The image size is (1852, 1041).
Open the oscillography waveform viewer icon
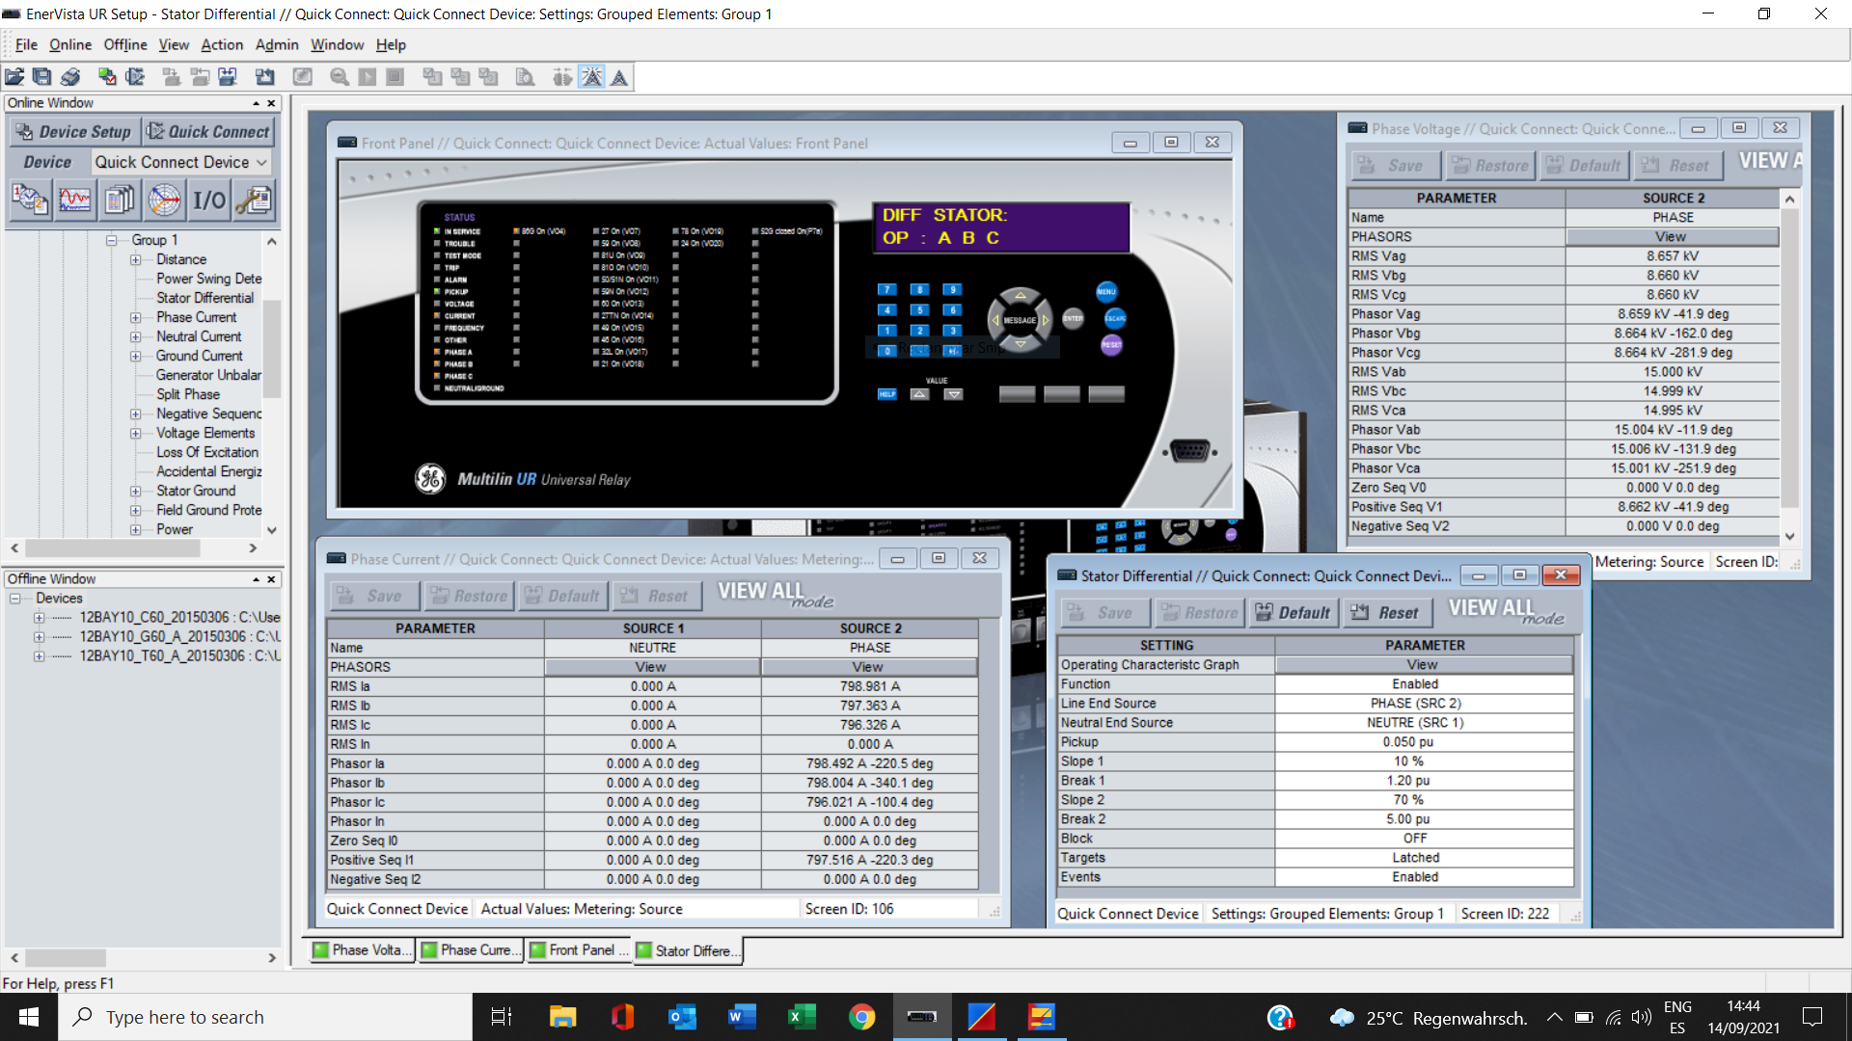point(74,200)
